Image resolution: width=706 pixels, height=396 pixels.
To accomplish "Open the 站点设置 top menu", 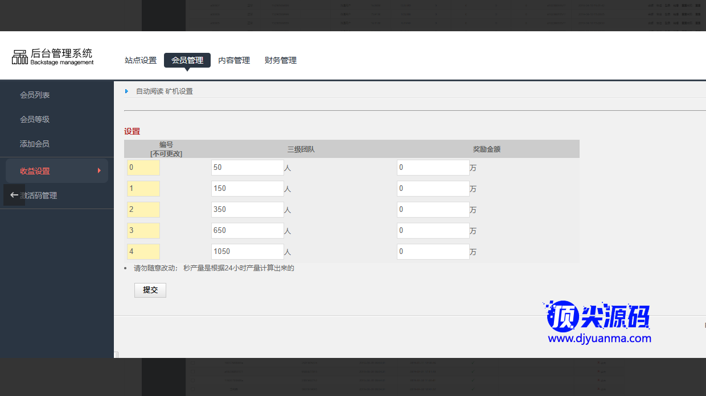I will (x=141, y=60).
